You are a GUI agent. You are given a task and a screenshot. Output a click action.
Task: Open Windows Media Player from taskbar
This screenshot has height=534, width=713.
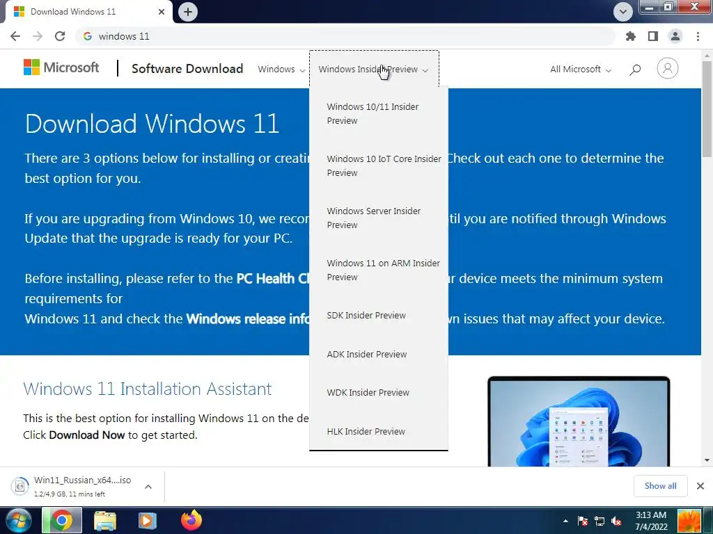point(147,520)
